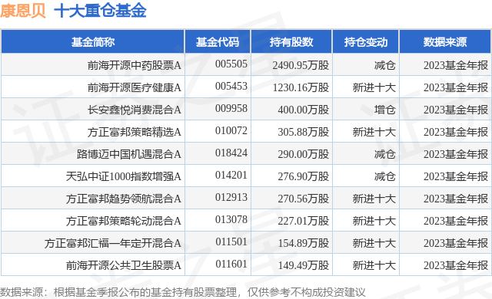Viewport: 492px width, 299px height.
Task: Select the title text 十大重仓基金
Action: pos(101,11)
